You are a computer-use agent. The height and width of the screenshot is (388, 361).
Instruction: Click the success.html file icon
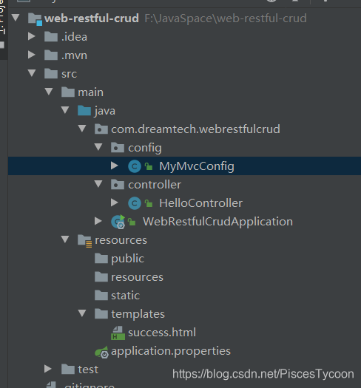[x=118, y=333]
